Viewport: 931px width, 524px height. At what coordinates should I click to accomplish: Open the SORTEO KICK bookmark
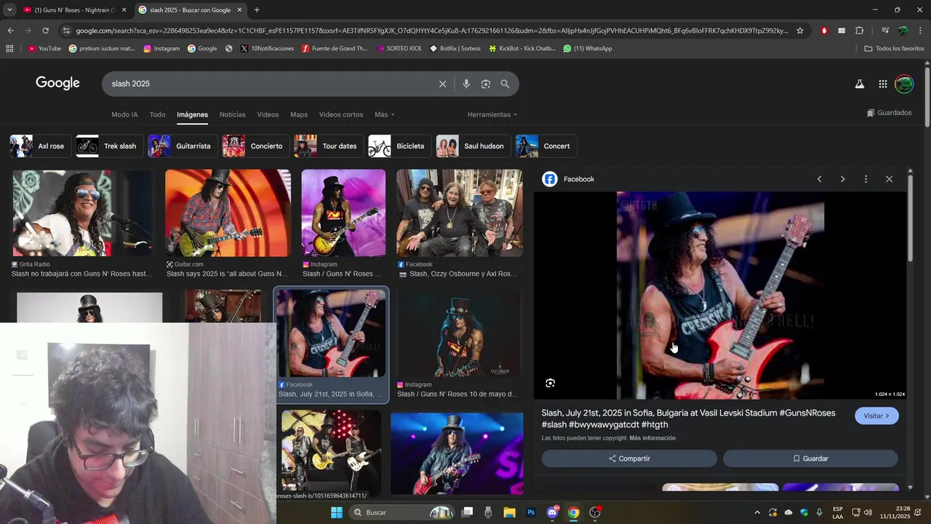click(399, 49)
